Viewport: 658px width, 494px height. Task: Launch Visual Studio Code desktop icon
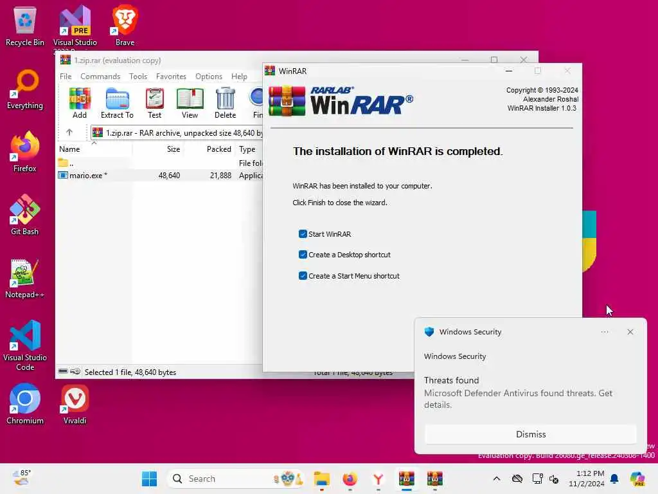pos(25,345)
